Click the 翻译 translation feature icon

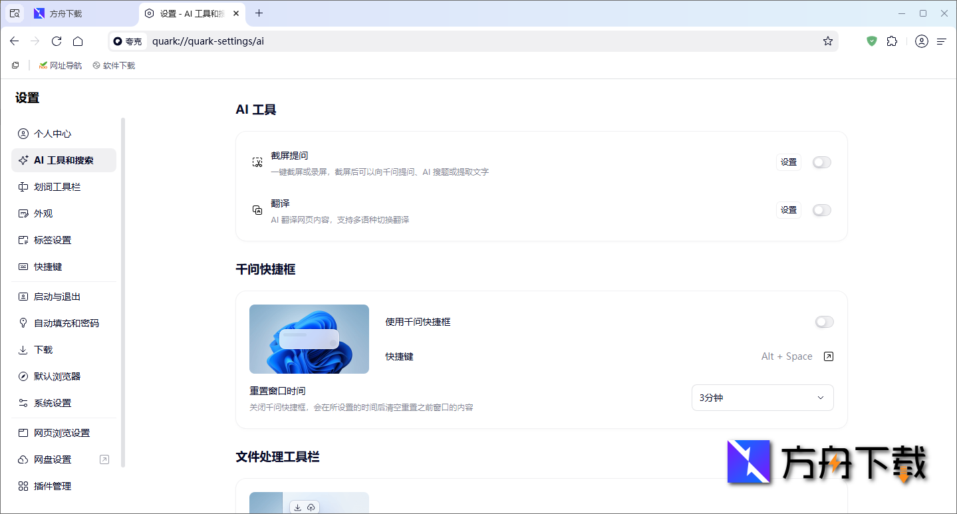257,209
